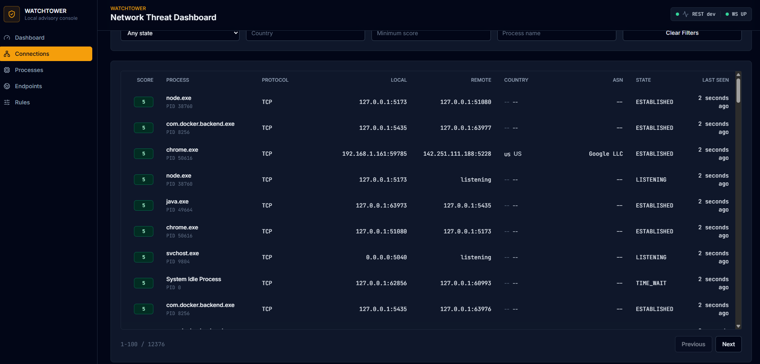Click the PROTOCOL column header

(275, 80)
